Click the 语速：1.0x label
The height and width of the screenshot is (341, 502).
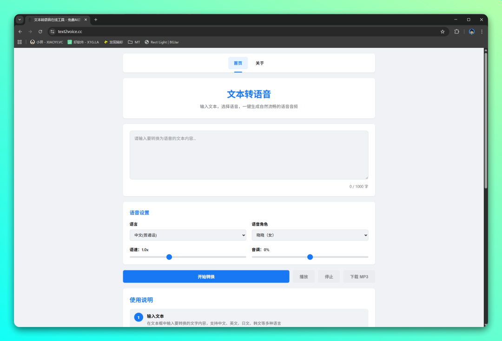tap(139, 250)
